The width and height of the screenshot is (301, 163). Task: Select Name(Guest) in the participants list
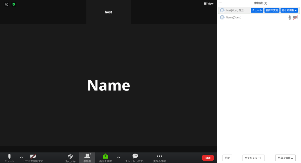point(233,18)
